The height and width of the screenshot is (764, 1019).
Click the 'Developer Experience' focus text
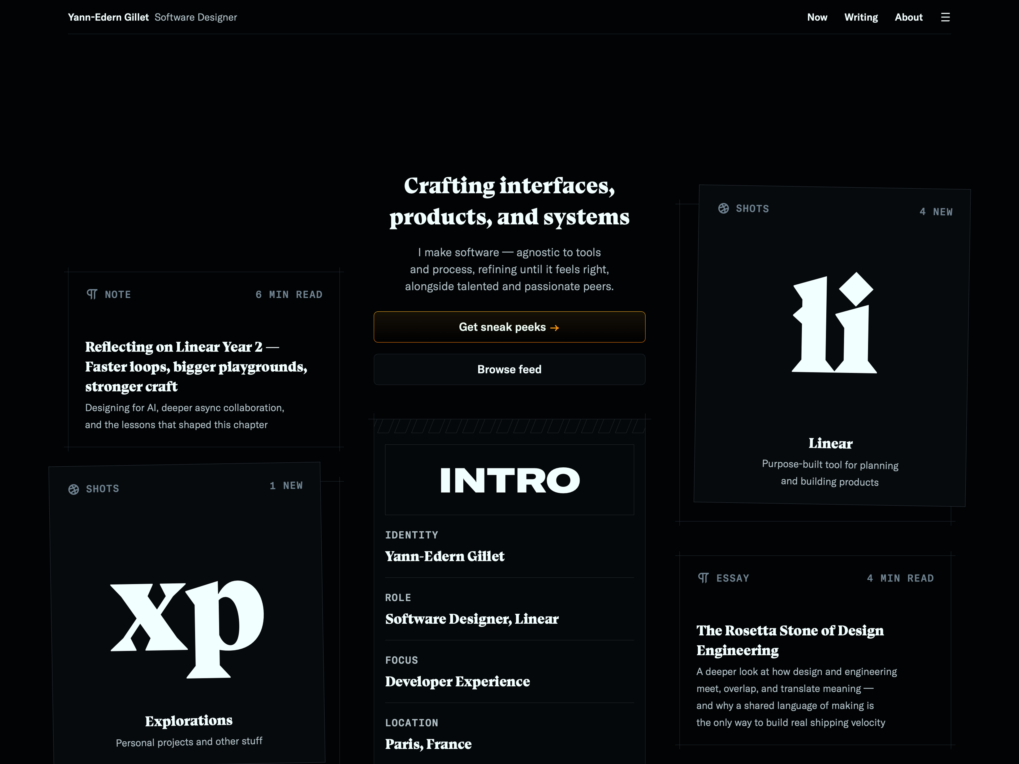[x=457, y=681]
